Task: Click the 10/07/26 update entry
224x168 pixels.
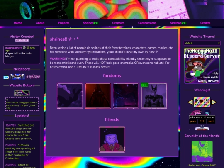Action: (x=20, y=132)
